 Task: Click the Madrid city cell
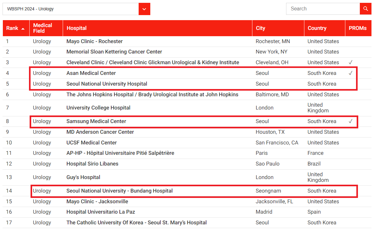pyautogui.click(x=264, y=212)
